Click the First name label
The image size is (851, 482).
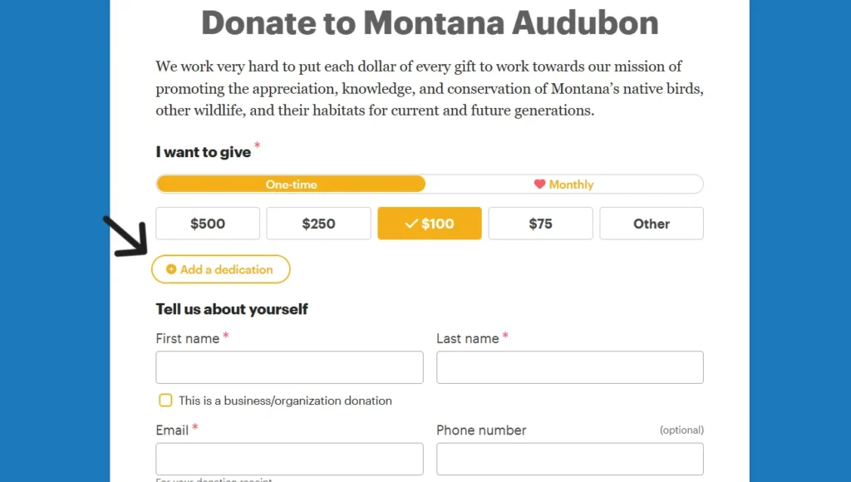point(188,338)
